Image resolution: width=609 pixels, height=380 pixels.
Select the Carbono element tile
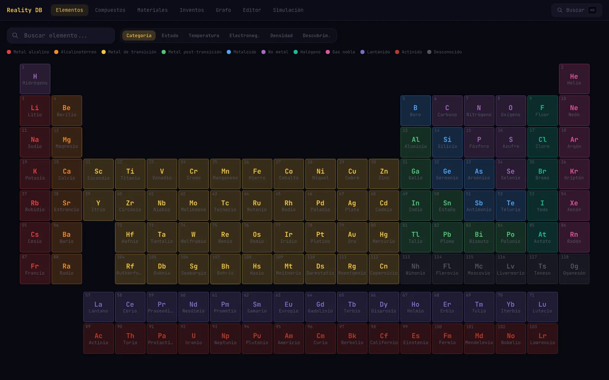[x=447, y=111]
